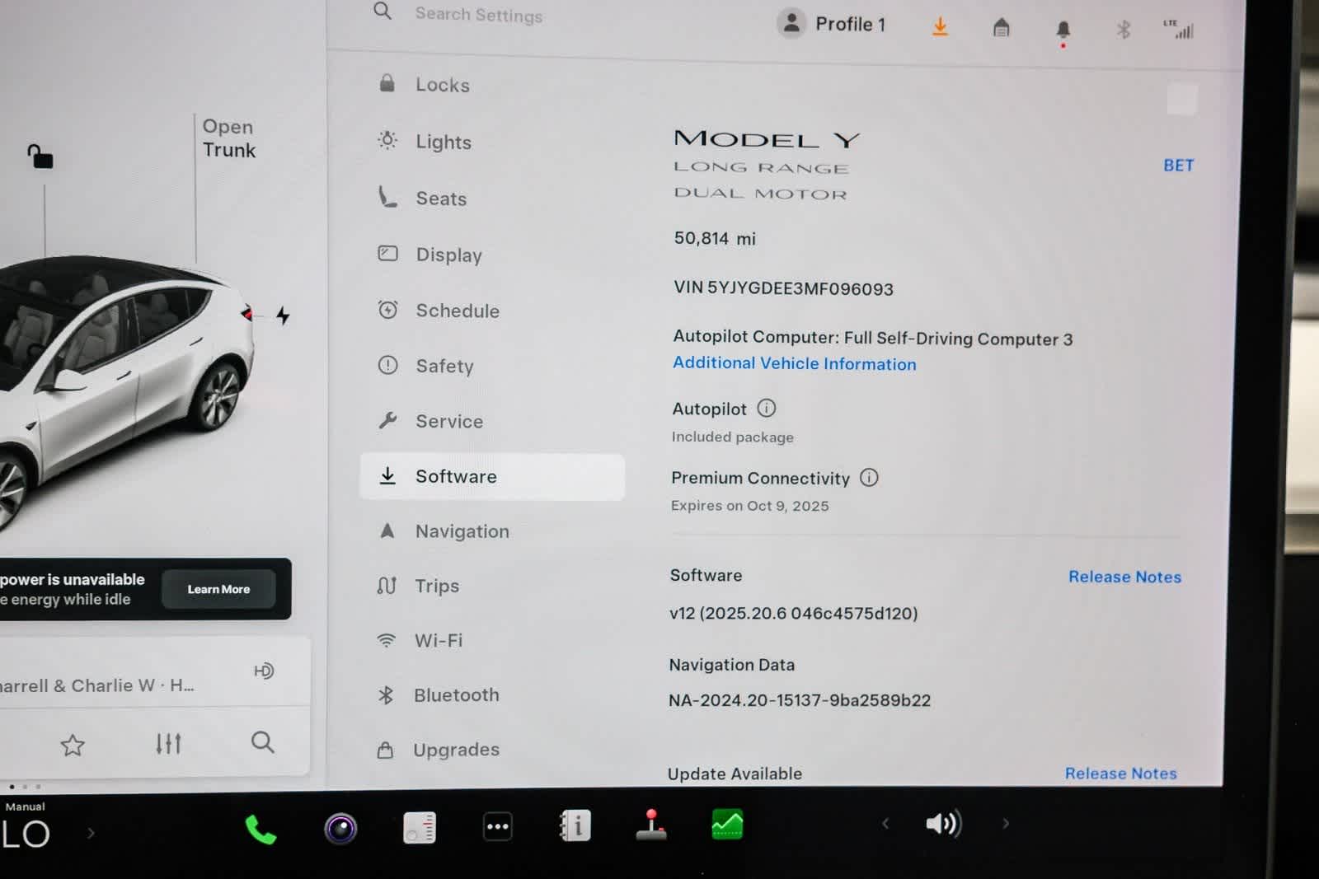Tap the media title 'Charlie W · H...'
Image resolution: width=1319 pixels, height=879 pixels.
(97, 685)
